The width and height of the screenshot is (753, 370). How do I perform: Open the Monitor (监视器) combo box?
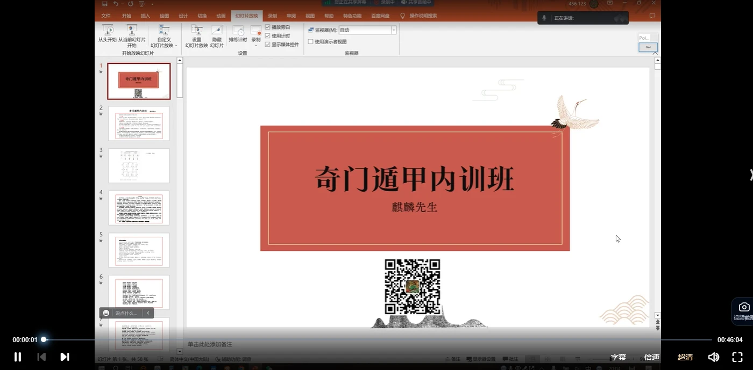pos(367,30)
